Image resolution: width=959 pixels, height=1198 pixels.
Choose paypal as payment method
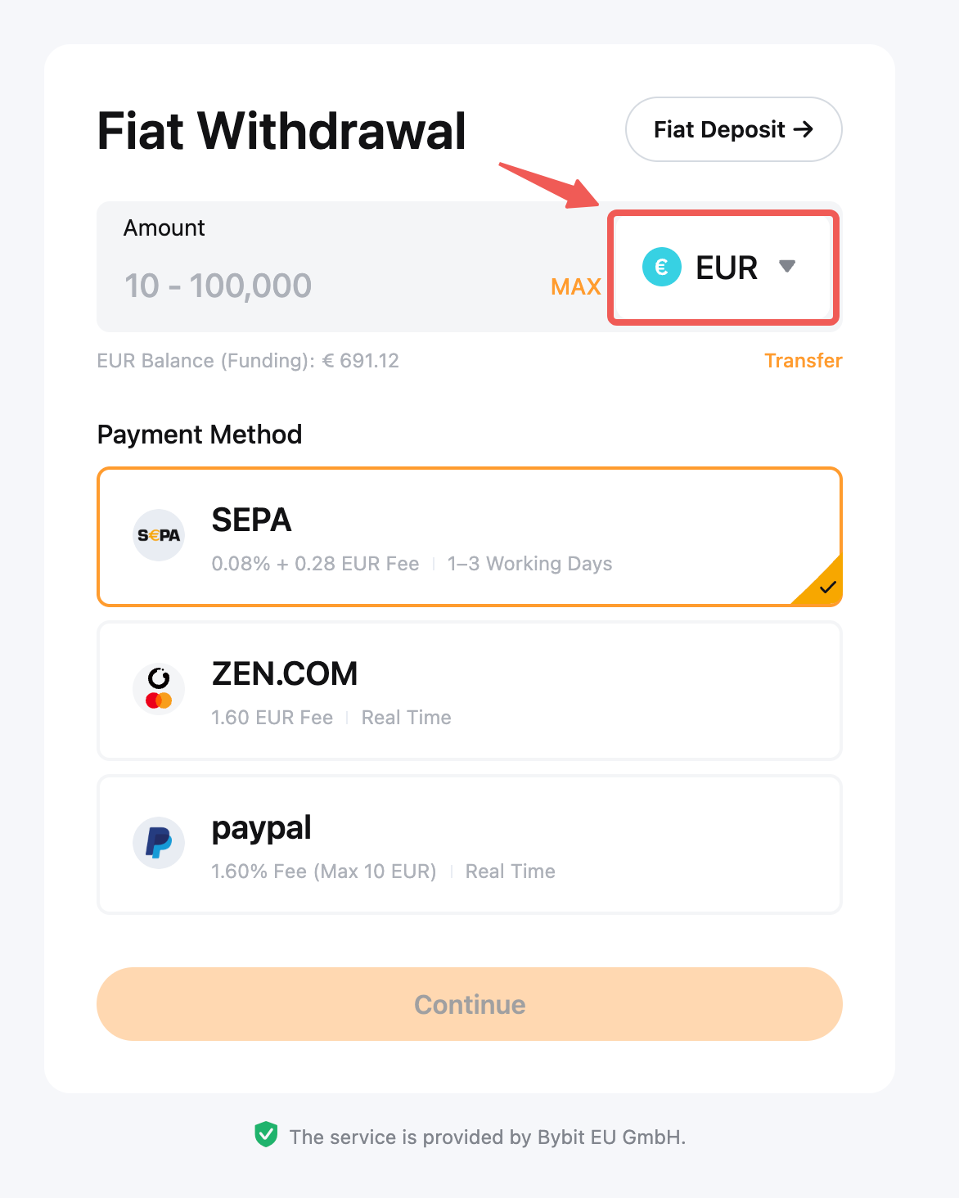pyautogui.click(x=469, y=844)
